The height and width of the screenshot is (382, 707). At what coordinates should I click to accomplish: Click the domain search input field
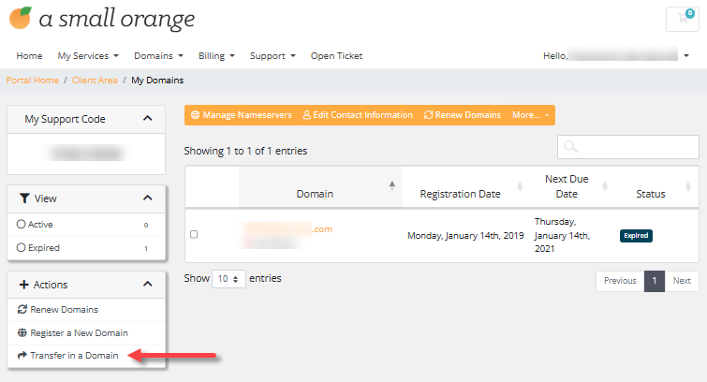(x=627, y=147)
